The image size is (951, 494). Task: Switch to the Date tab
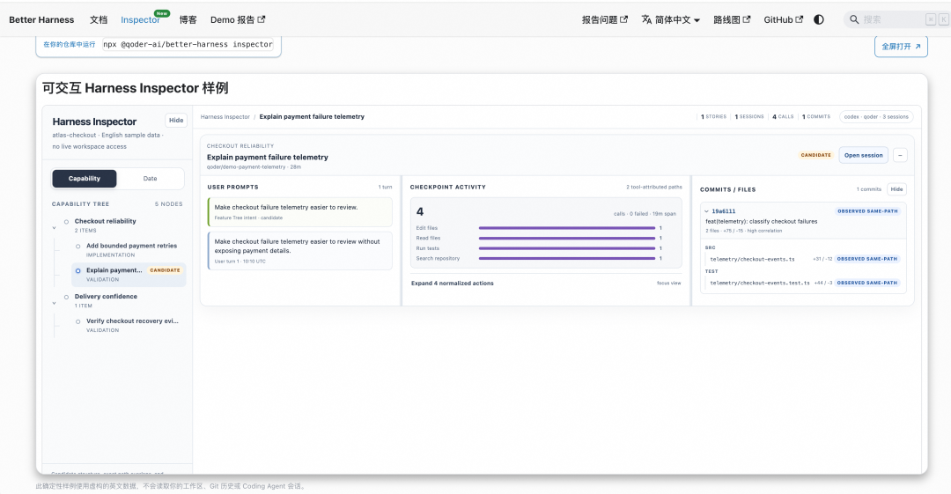tap(150, 179)
